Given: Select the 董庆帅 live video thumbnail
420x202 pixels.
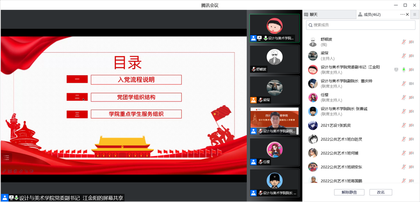Looking at the screenshot, I should click(x=274, y=121).
